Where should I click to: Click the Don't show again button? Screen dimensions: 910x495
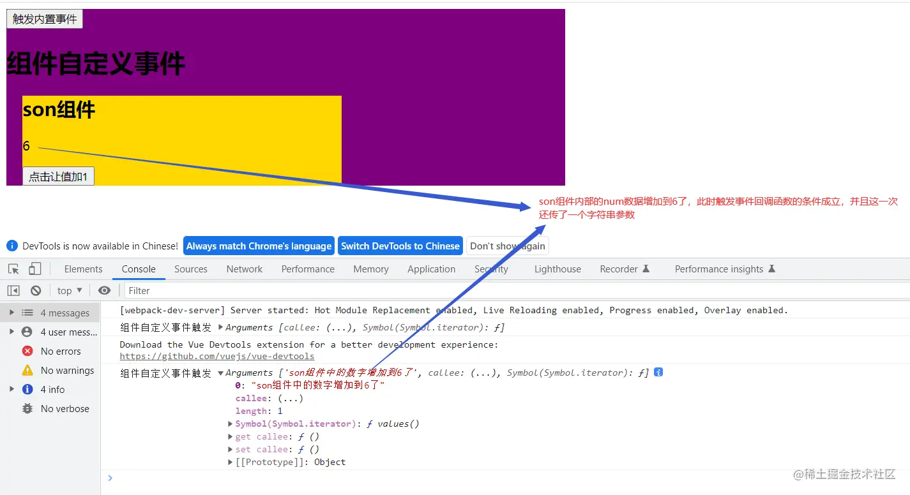tap(508, 246)
